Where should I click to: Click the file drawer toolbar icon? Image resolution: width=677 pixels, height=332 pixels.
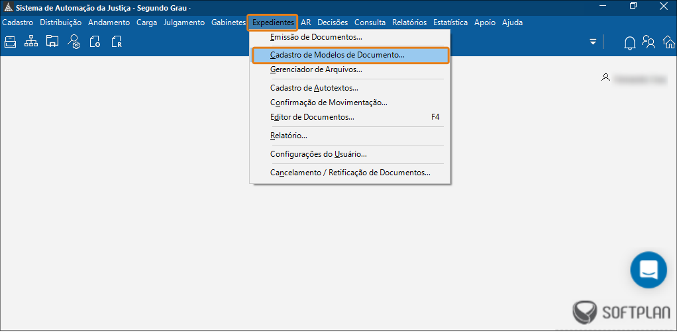click(x=10, y=42)
